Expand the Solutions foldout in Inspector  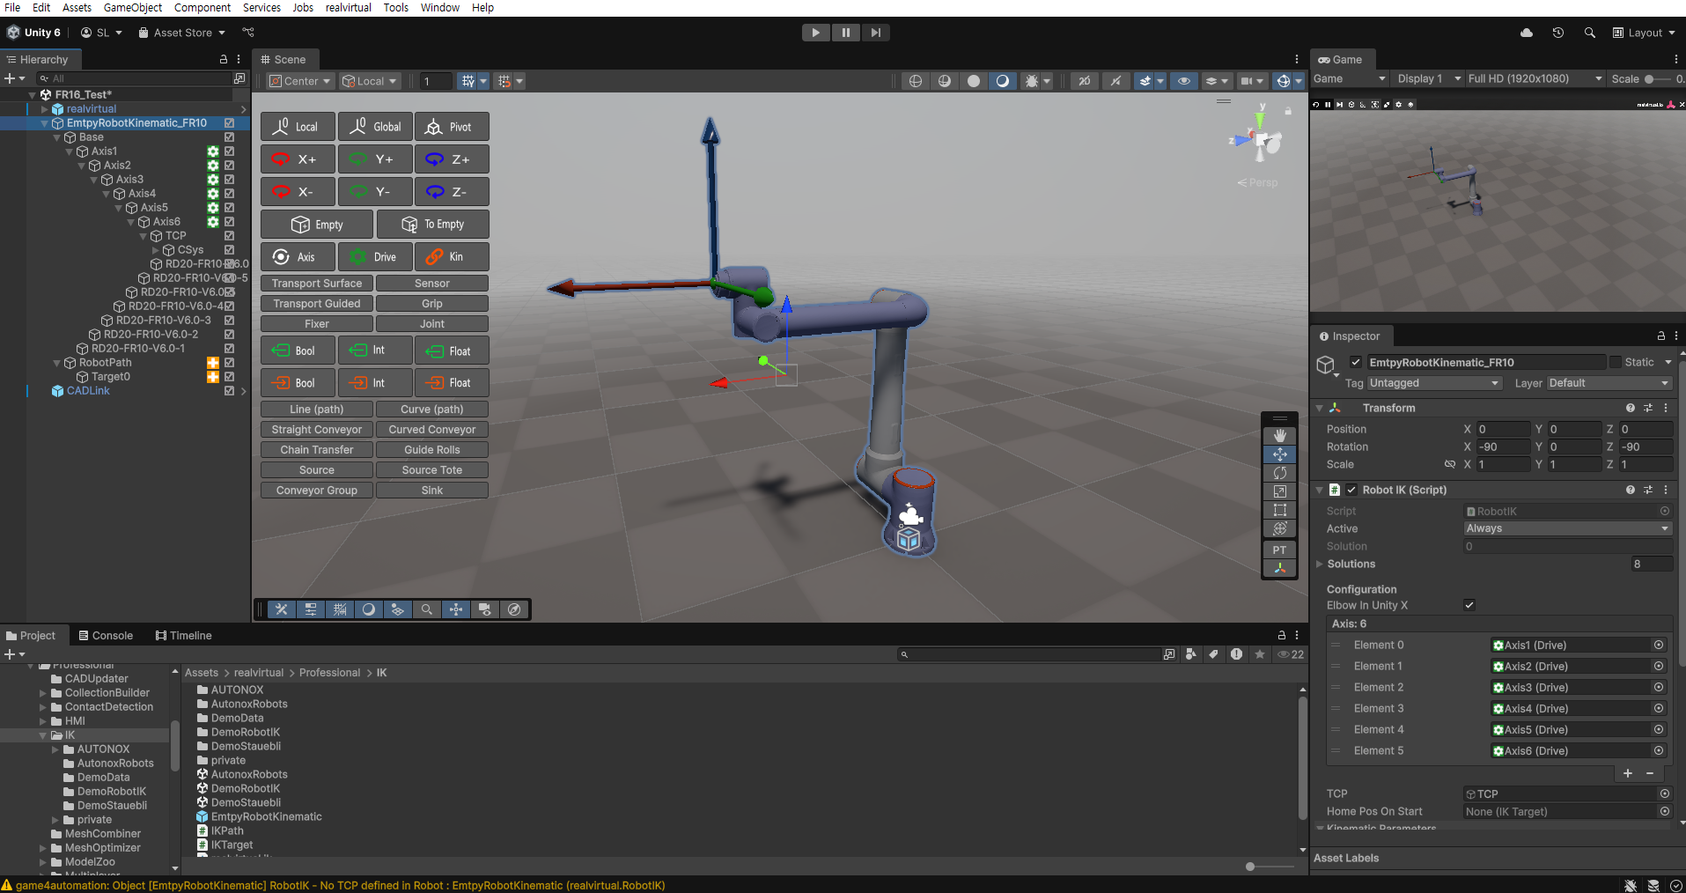pos(1320,565)
